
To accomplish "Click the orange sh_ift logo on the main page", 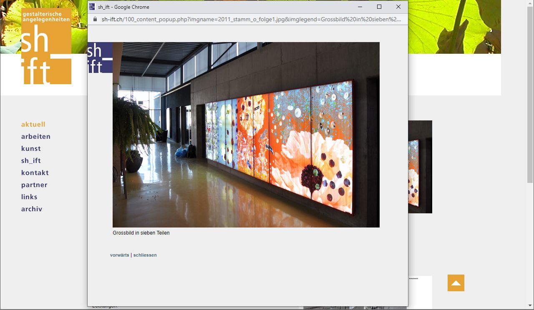I will [x=46, y=46].
